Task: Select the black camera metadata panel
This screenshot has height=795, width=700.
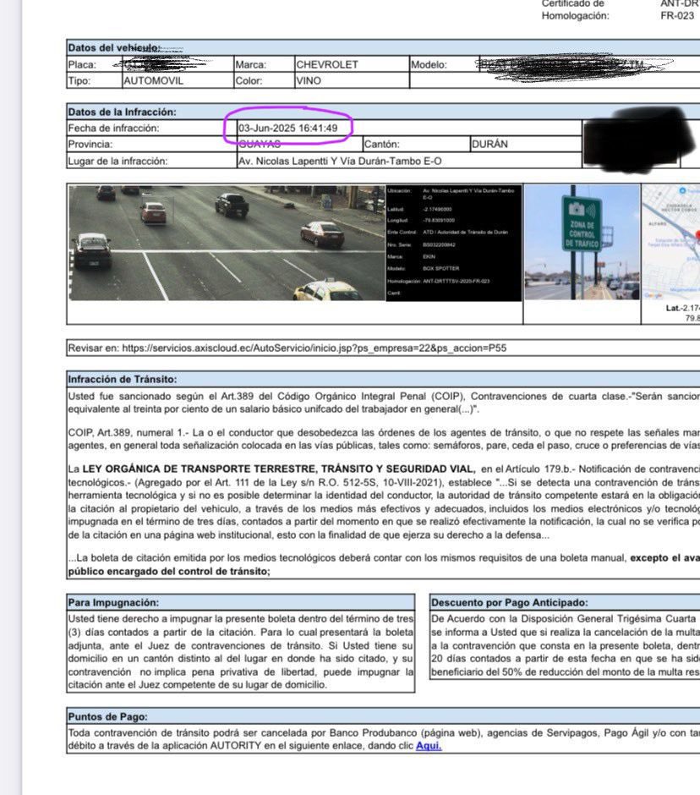Action: pyautogui.click(x=454, y=243)
